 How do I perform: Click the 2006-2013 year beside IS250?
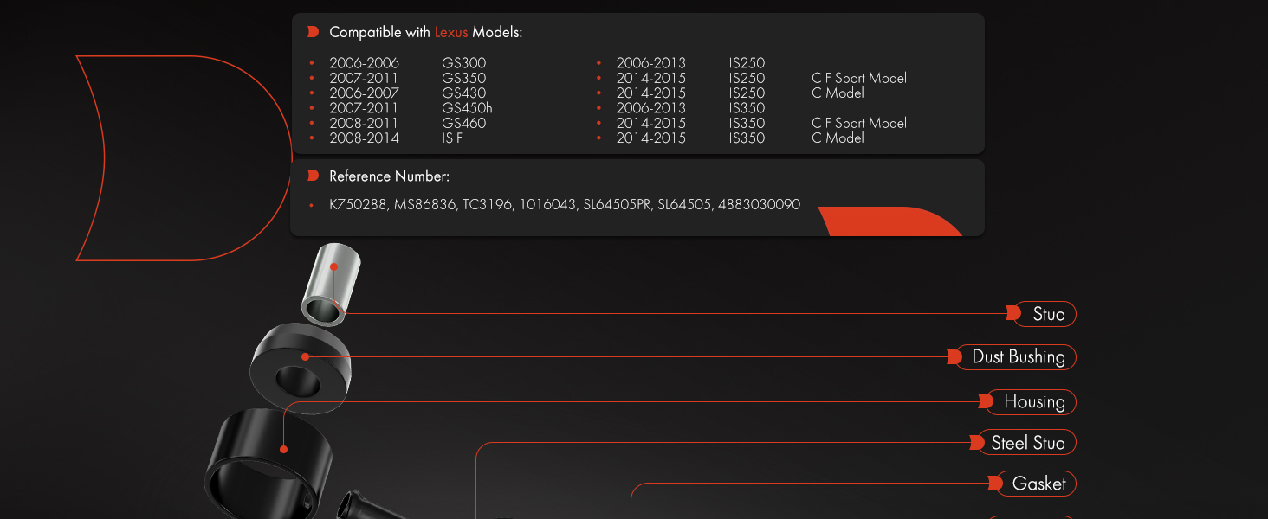pos(650,63)
